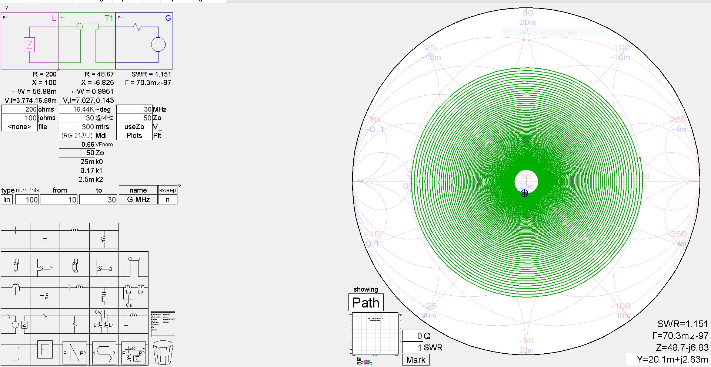Pick the F function block component
Image resolution: width=711 pixels, height=367 pixels.
[45, 350]
